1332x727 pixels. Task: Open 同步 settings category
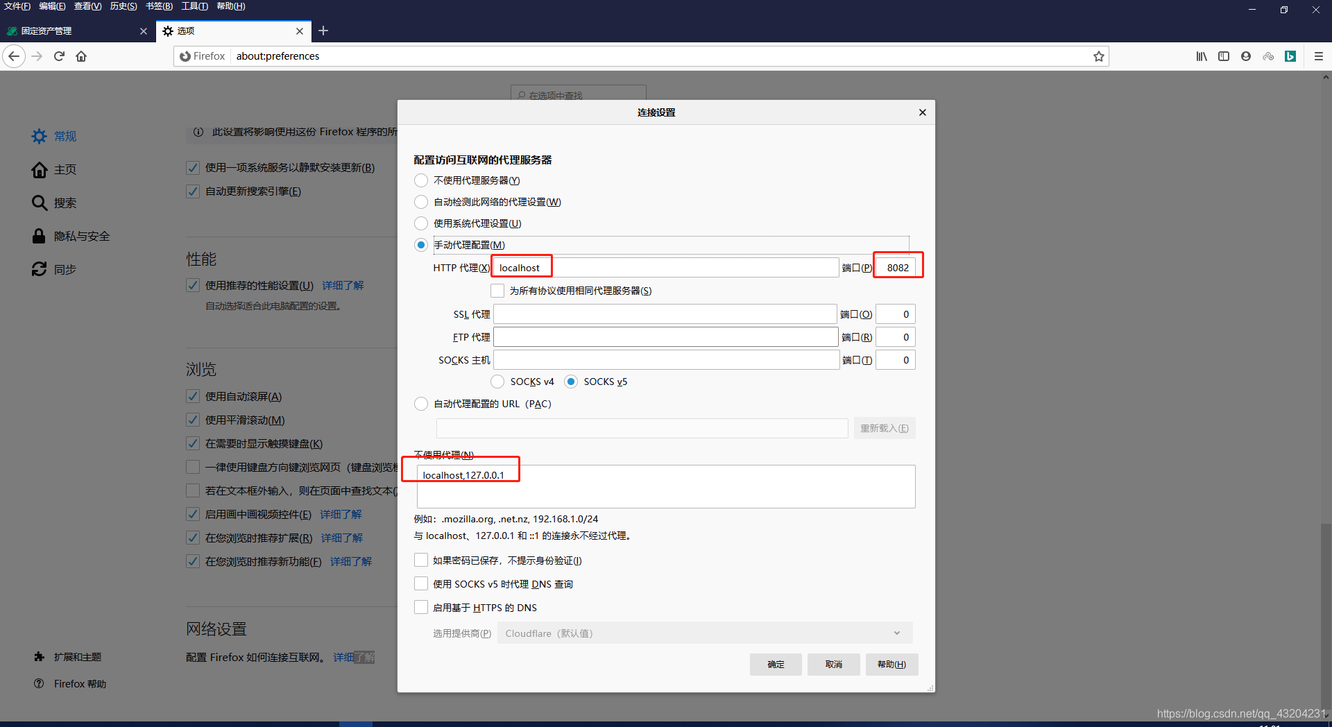coord(54,269)
